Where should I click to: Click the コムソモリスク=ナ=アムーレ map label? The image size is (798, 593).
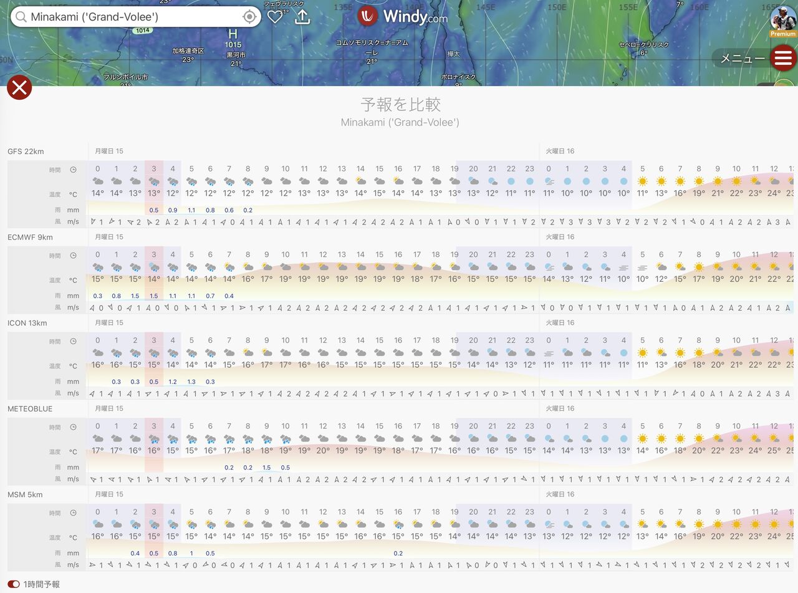point(372,47)
